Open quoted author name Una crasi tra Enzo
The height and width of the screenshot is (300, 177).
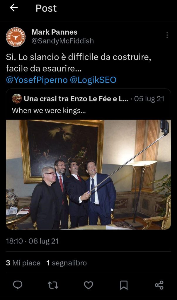pyautogui.click(x=76, y=99)
